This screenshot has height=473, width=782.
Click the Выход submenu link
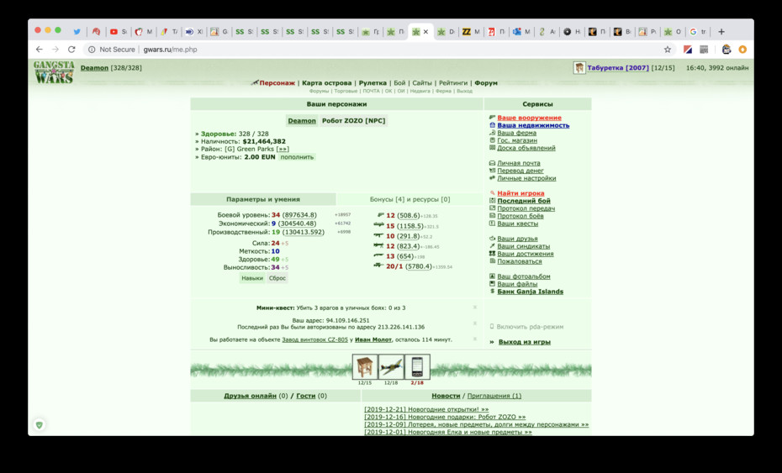click(x=464, y=91)
